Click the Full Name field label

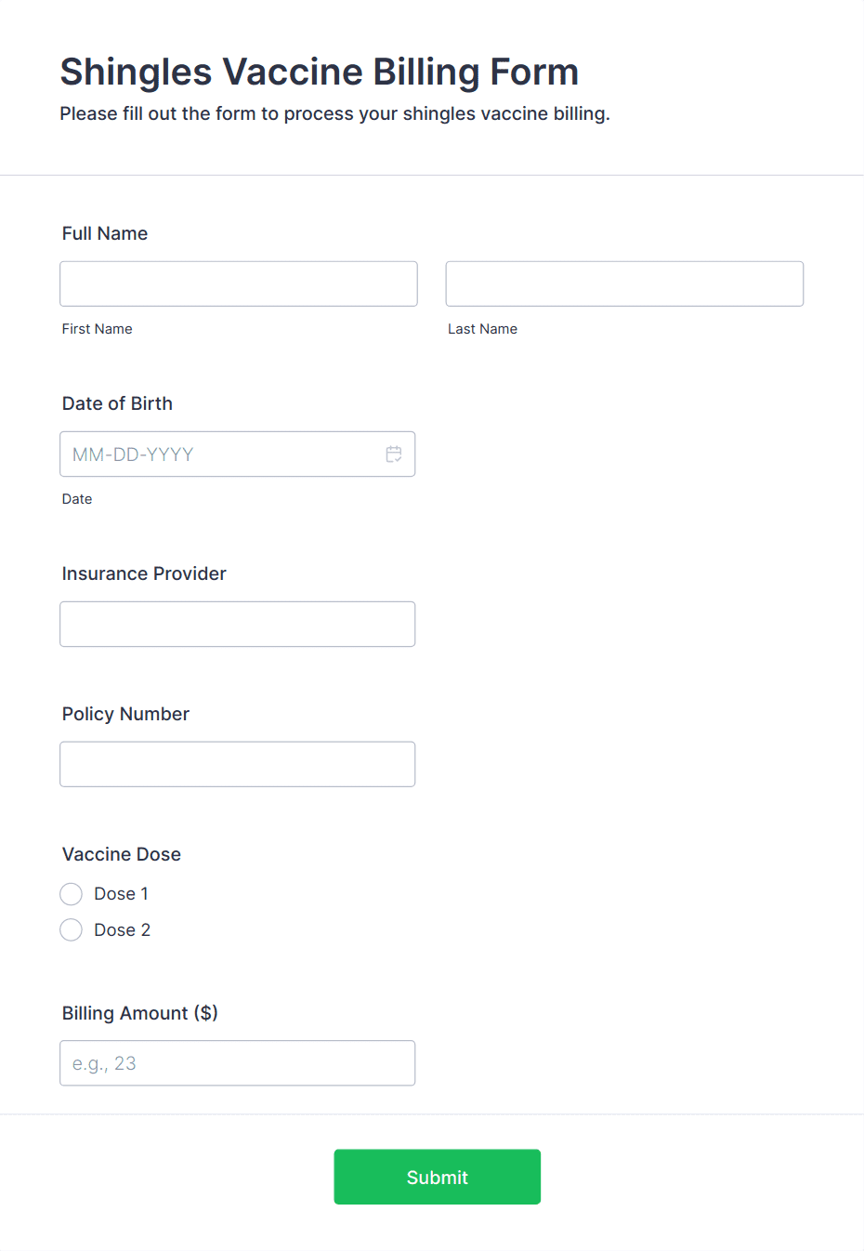pyautogui.click(x=105, y=233)
